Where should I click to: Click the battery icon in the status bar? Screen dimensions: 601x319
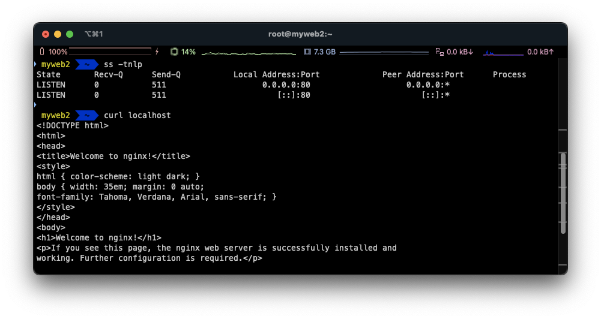pos(42,52)
